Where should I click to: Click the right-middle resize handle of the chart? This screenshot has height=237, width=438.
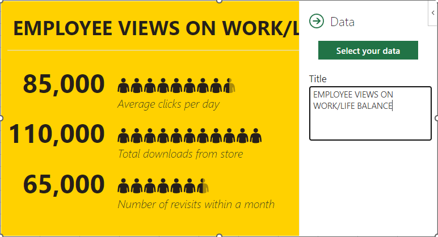tap(436, 118)
